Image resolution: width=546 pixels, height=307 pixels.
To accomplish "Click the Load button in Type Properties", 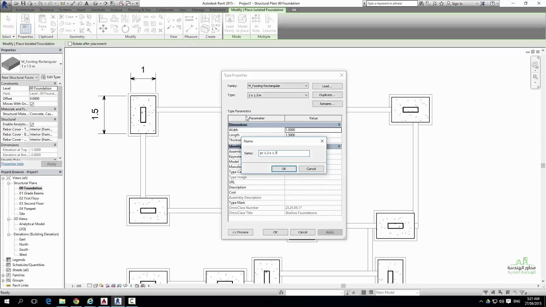I will (x=327, y=86).
